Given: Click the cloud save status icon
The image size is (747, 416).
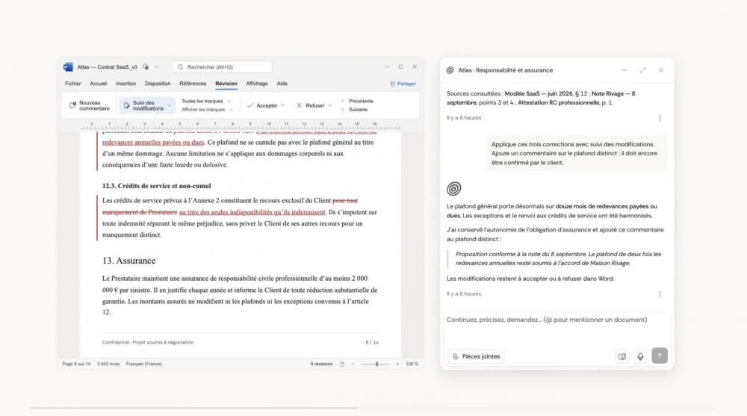Looking at the screenshot, I should click(146, 67).
